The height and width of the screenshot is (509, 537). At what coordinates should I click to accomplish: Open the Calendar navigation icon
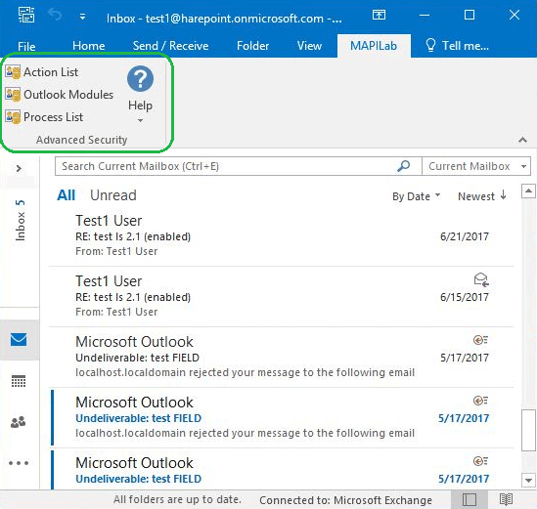tap(19, 381)
